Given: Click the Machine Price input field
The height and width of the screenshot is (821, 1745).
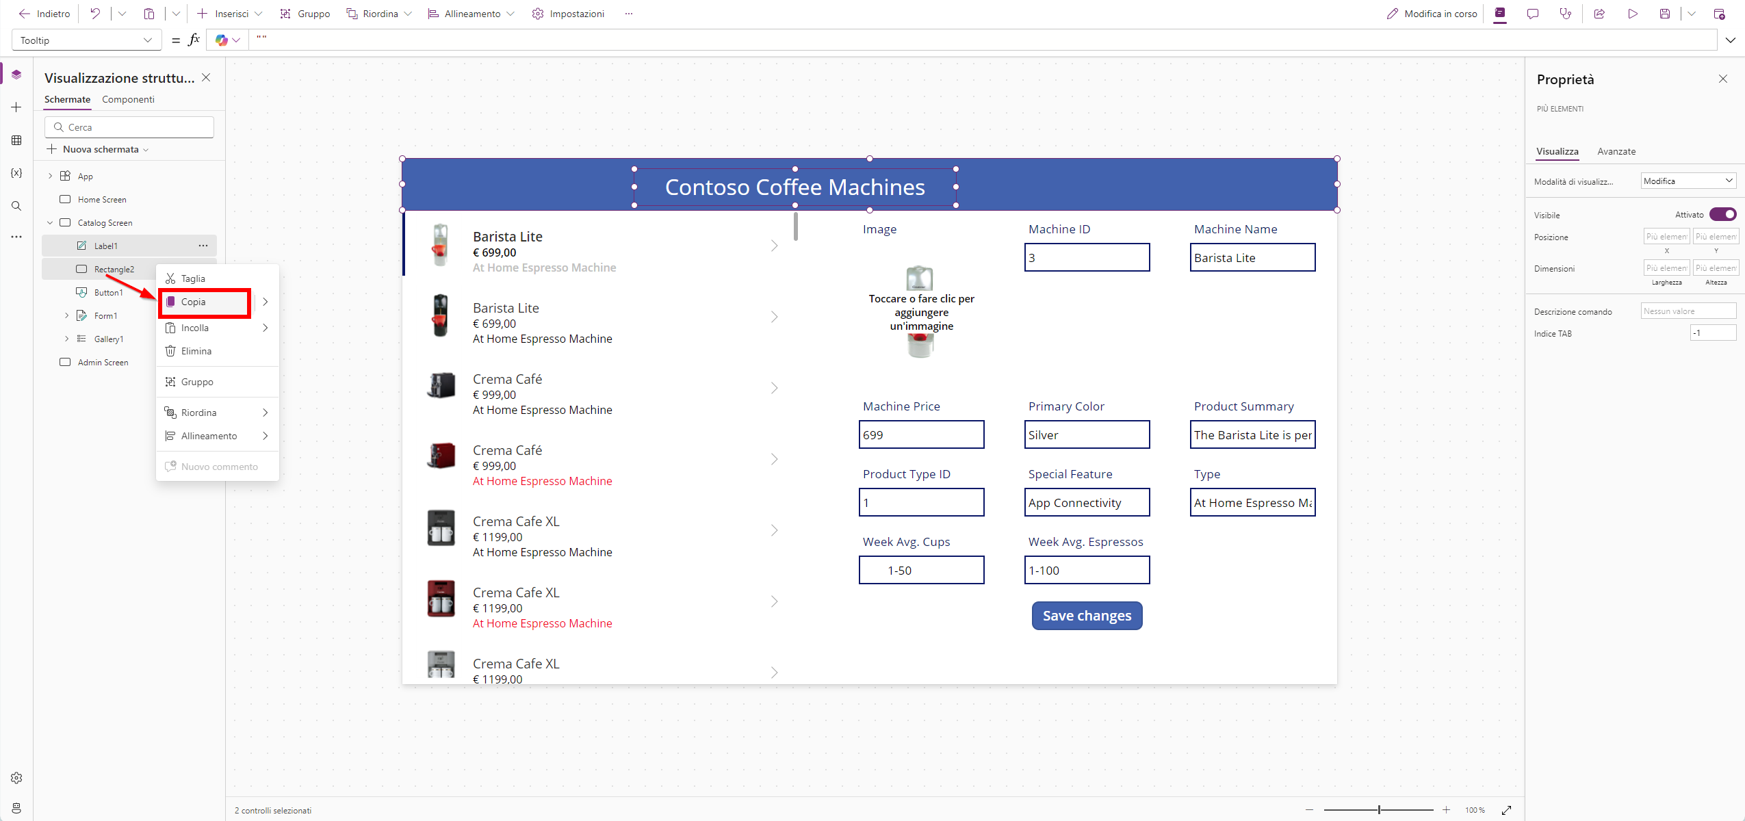Looking at the screenshot, I should pyautogui.click(x=921, y=435).
